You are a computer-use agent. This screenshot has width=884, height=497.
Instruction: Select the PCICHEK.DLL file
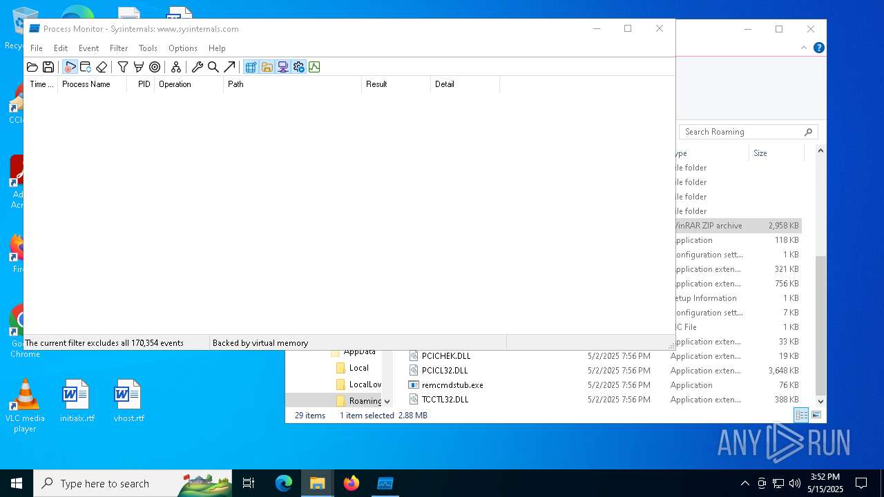tap(446, 356)
